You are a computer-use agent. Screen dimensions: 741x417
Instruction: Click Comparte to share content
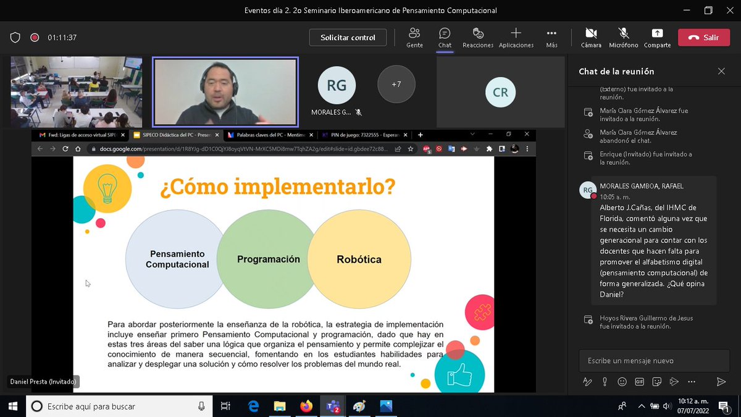[x=657, y=38]
